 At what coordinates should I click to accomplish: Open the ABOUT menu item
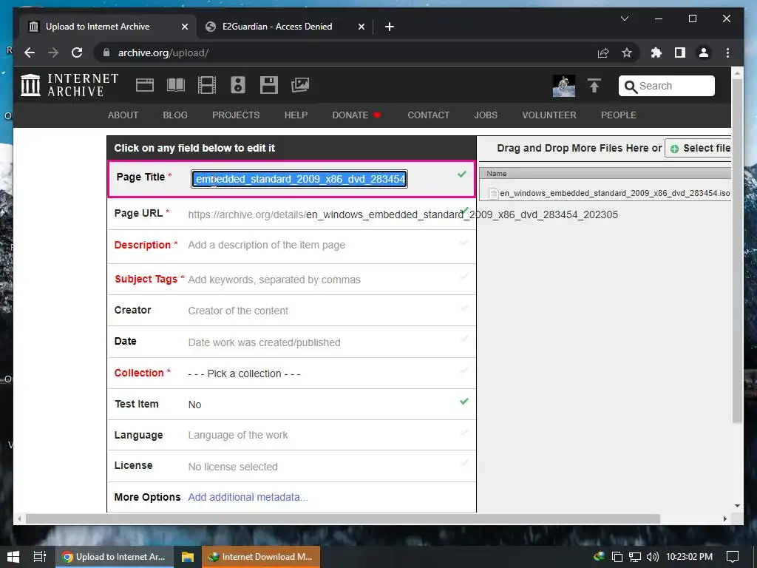tap(123, 115)
